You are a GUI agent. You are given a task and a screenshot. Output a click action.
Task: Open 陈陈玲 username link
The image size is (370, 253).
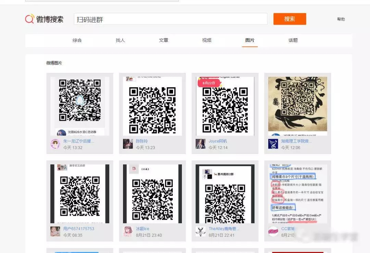coord(142,141)
